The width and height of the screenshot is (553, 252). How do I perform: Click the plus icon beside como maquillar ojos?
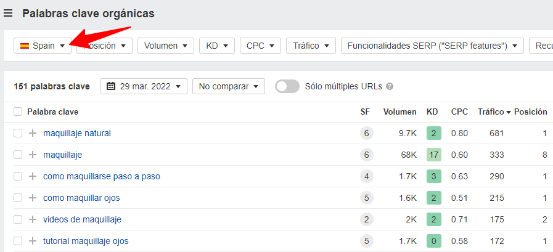tap(33, 198)
